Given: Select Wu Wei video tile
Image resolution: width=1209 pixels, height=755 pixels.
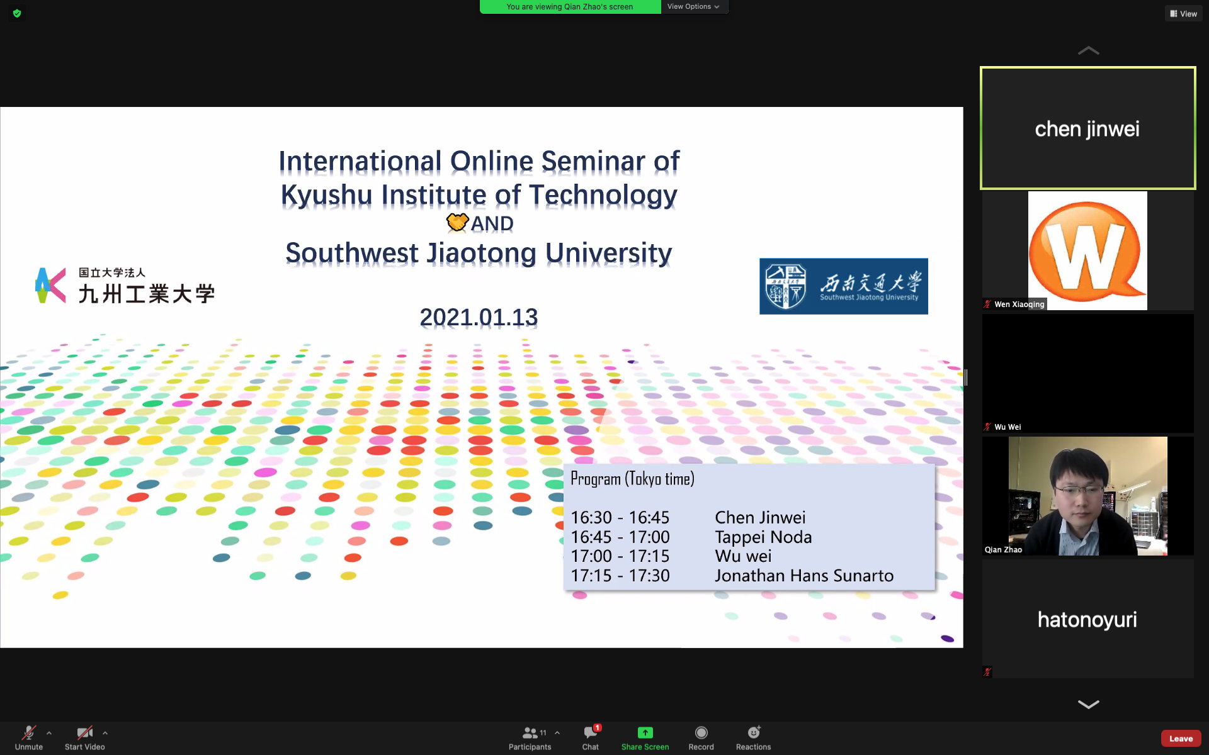Looking at the screenshot, I should pos(1087,373).
